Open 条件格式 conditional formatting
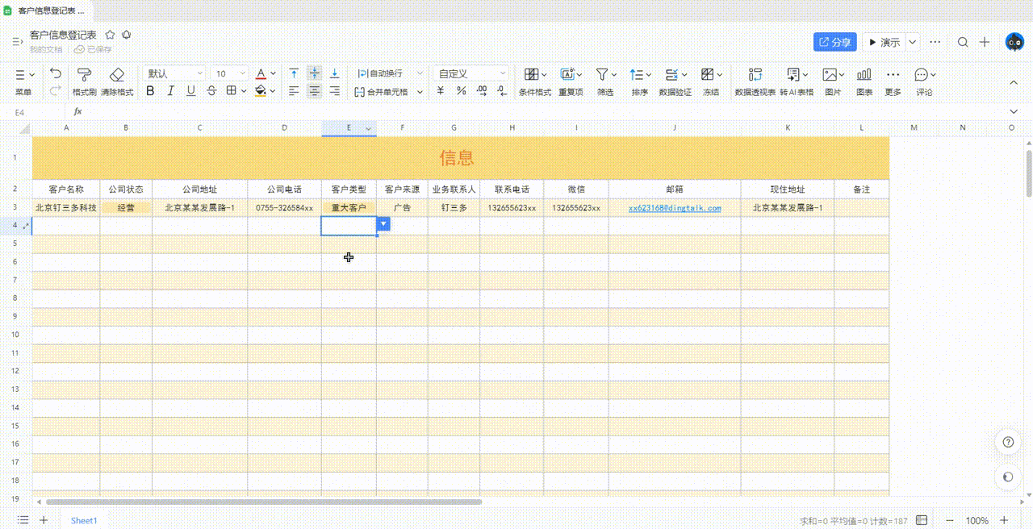Screen dimensions: 1033x529 pyautogui.click(x=534, y=81)
